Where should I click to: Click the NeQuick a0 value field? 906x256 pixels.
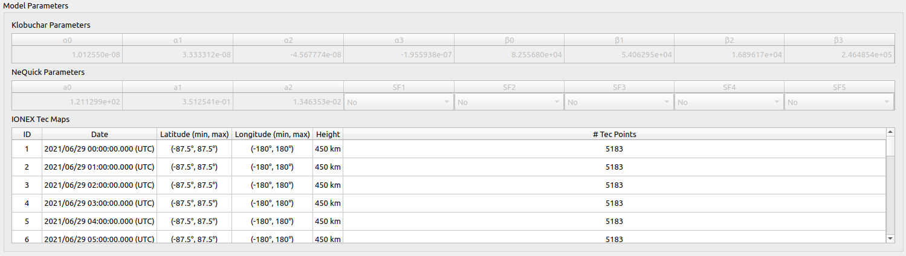click(67, 103)
